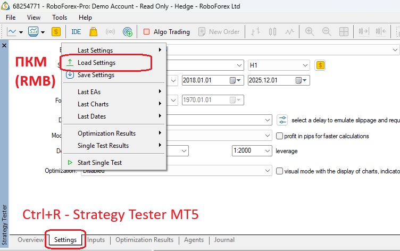Click the zoom out magnifier icon

coord(327,32)
